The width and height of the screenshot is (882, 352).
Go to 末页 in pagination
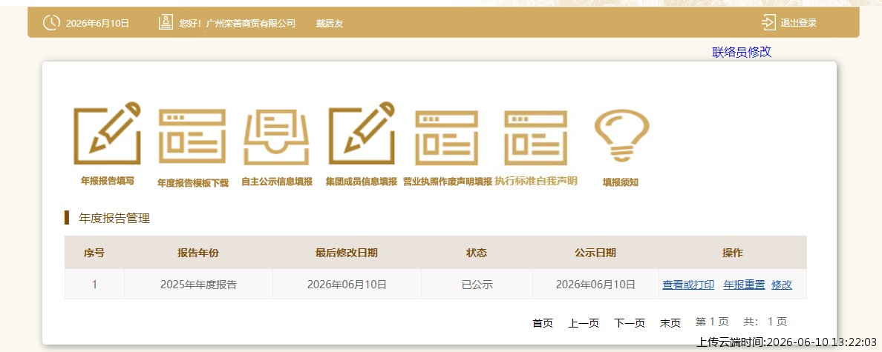click(670, 323)
